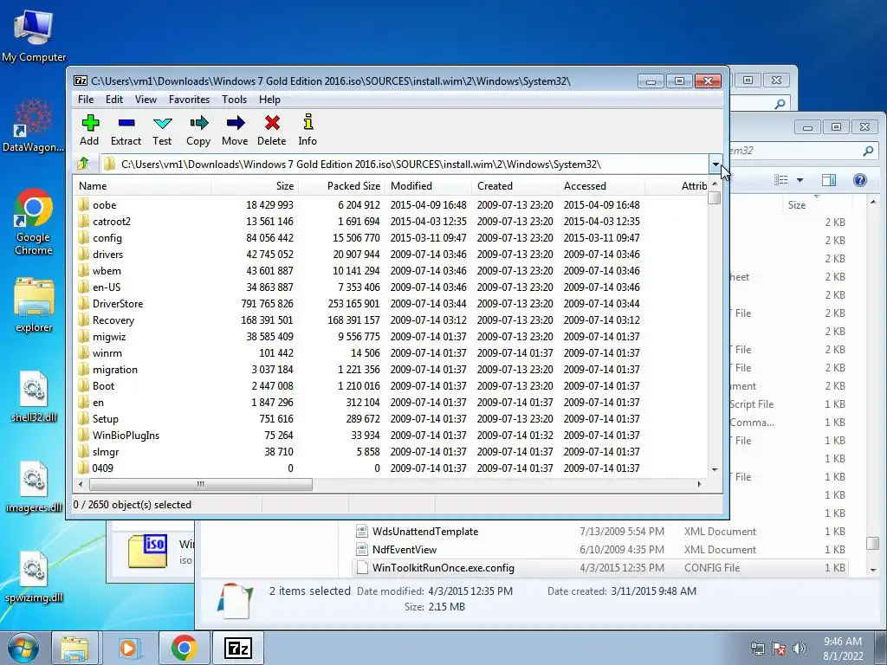Sort by the Created column header

pos(515,185)
